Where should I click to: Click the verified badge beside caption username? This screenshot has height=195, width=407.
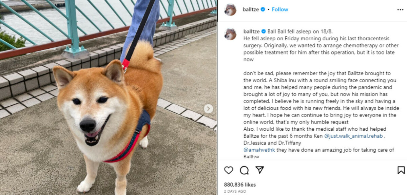click(264, 31)
